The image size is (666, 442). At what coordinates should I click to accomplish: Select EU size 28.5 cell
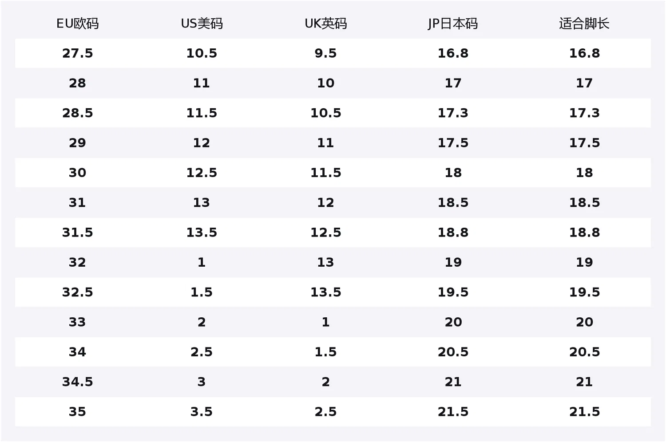point(77,113)
